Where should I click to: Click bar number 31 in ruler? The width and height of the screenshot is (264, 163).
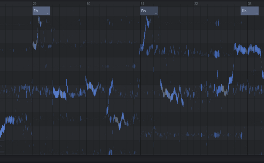pos(142,4)
